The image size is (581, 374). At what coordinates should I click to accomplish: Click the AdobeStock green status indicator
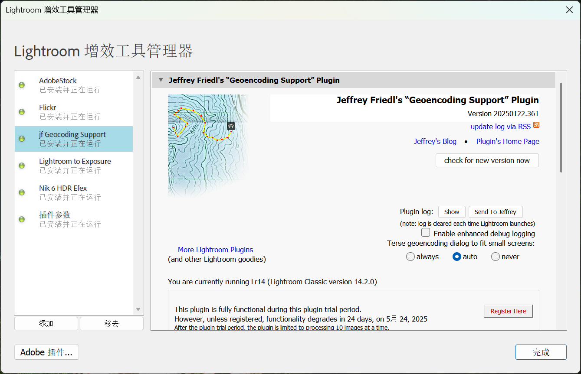[x=22, y=85]
